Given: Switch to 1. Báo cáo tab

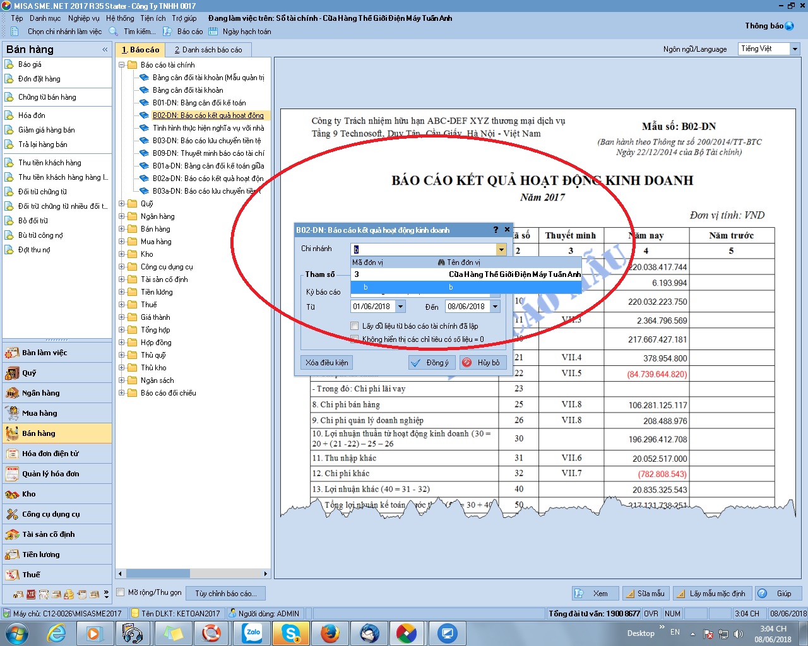Looking at the screenshot, I should (x=141, y=50).
